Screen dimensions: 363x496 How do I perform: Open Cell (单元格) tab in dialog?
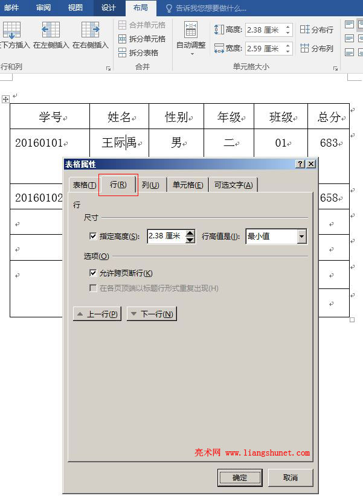188,185
